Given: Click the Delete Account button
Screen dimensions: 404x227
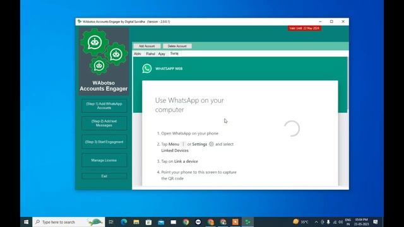Looking at the screenshot, I should (177, 46).
